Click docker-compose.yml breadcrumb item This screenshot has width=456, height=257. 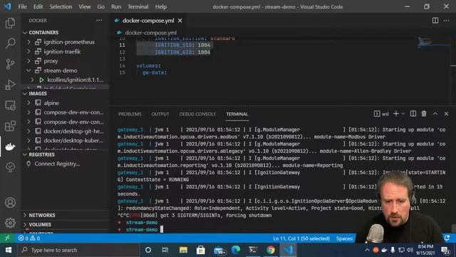150,33
